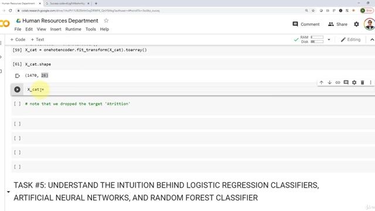View Disk usage bar
Viewport: 375px width, 211px height.
(317, 42)
